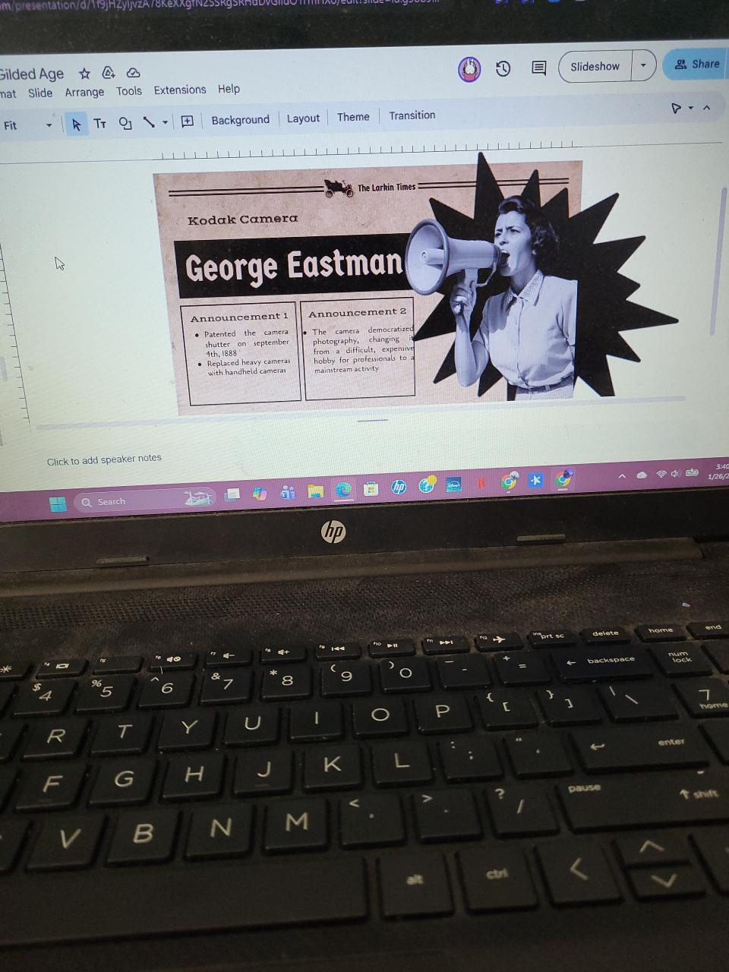The image size is (729, 972).
Task: Click to add speaker notes
Action: (104, 460)
